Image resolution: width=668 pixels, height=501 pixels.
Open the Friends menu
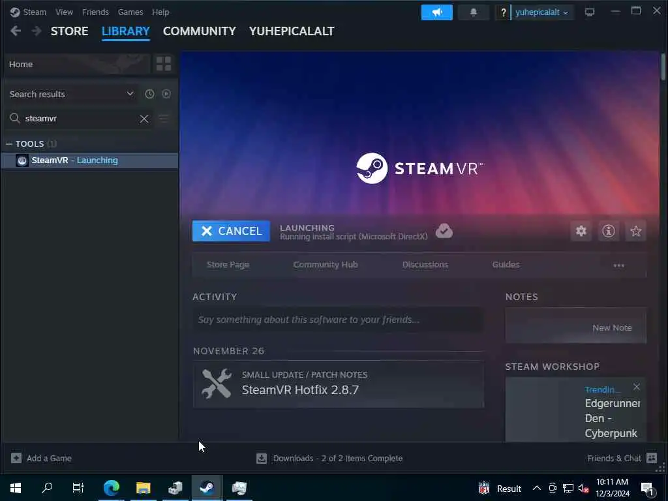click(x=95, y=12)
